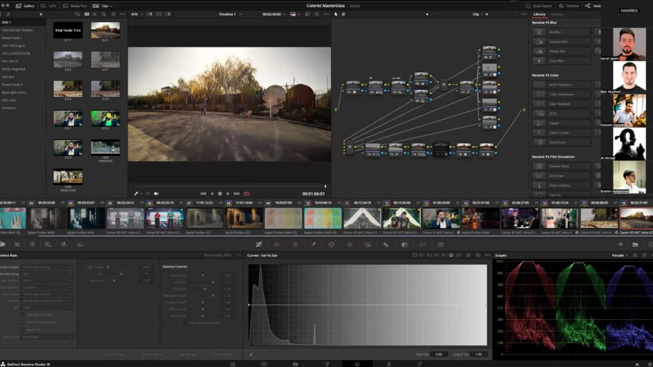Open the Qualifier eyedropper palette
The height and width of the screenshot is (367, 653).
[x=314, y=245]
